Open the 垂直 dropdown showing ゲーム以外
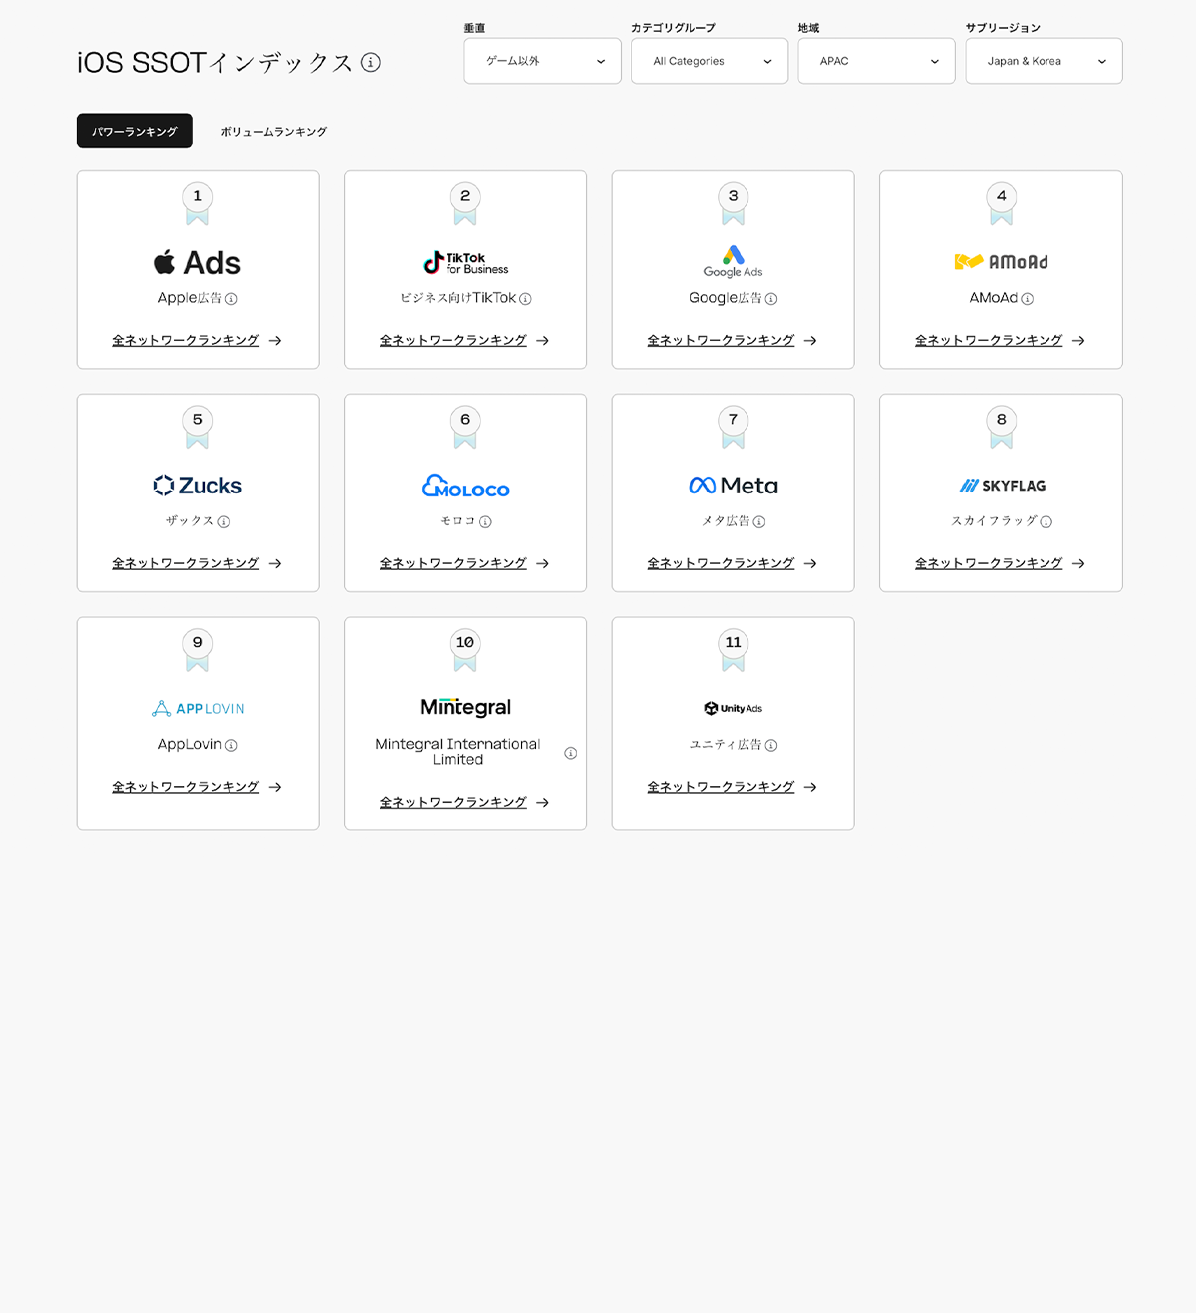 pos(542,61)
